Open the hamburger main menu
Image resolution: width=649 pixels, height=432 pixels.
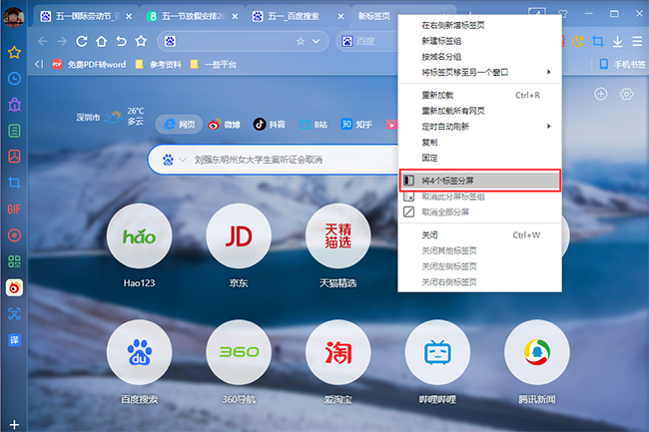[637, 41]
